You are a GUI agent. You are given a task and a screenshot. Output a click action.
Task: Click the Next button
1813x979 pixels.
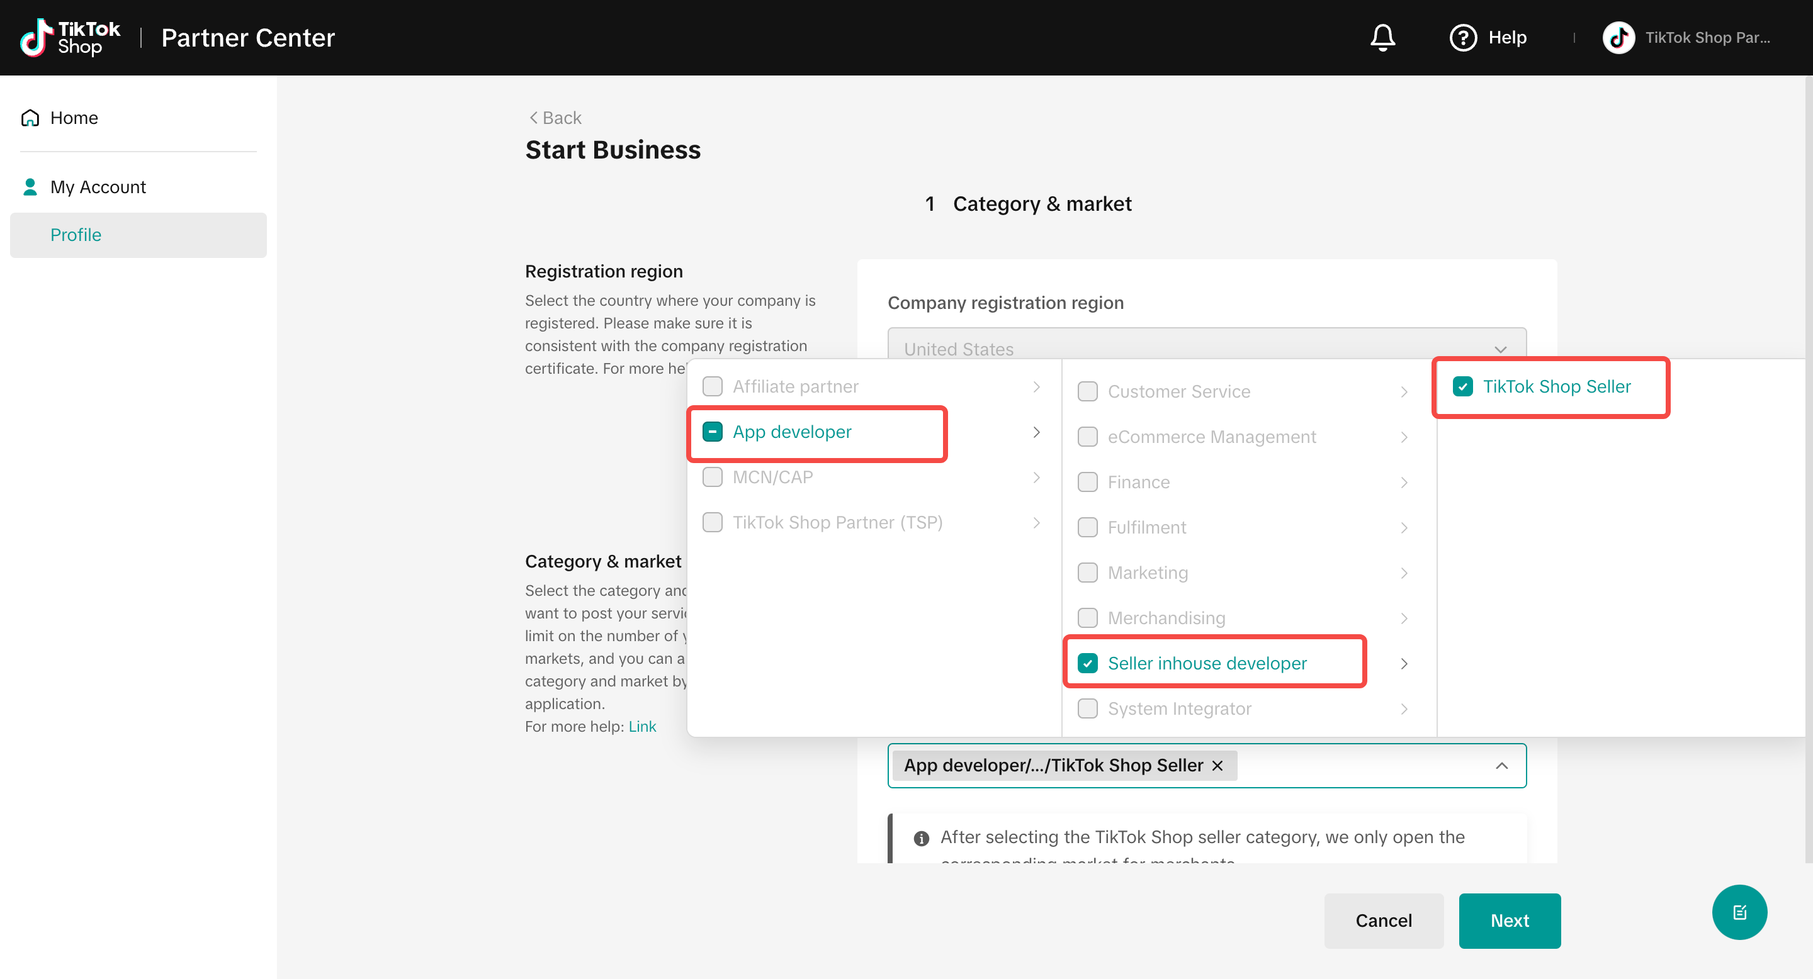(x=1509, y=920)
